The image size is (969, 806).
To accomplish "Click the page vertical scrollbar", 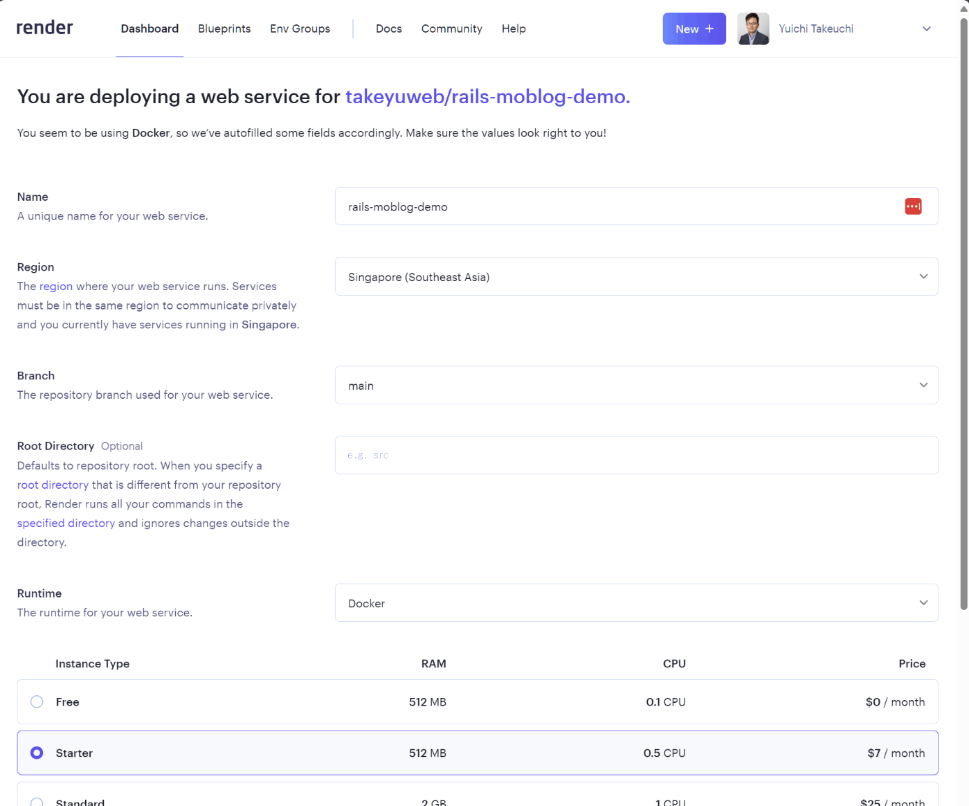I will 963,313.
